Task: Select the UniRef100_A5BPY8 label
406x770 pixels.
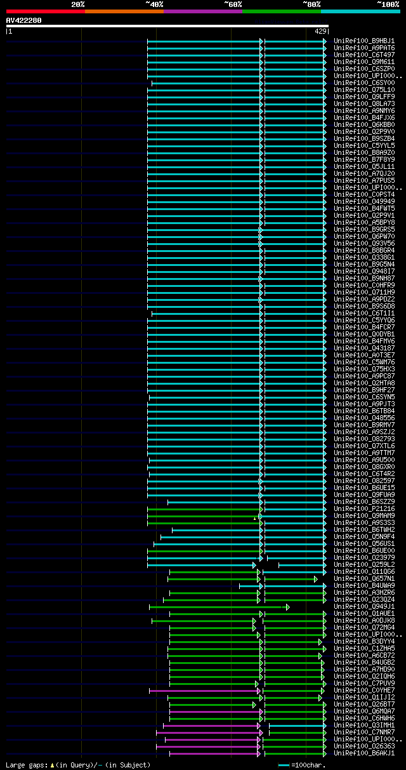Action: click(364, 222)
